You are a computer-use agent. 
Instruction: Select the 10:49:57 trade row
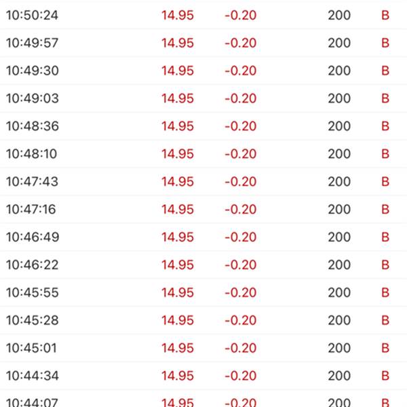(x=203, y=43)
